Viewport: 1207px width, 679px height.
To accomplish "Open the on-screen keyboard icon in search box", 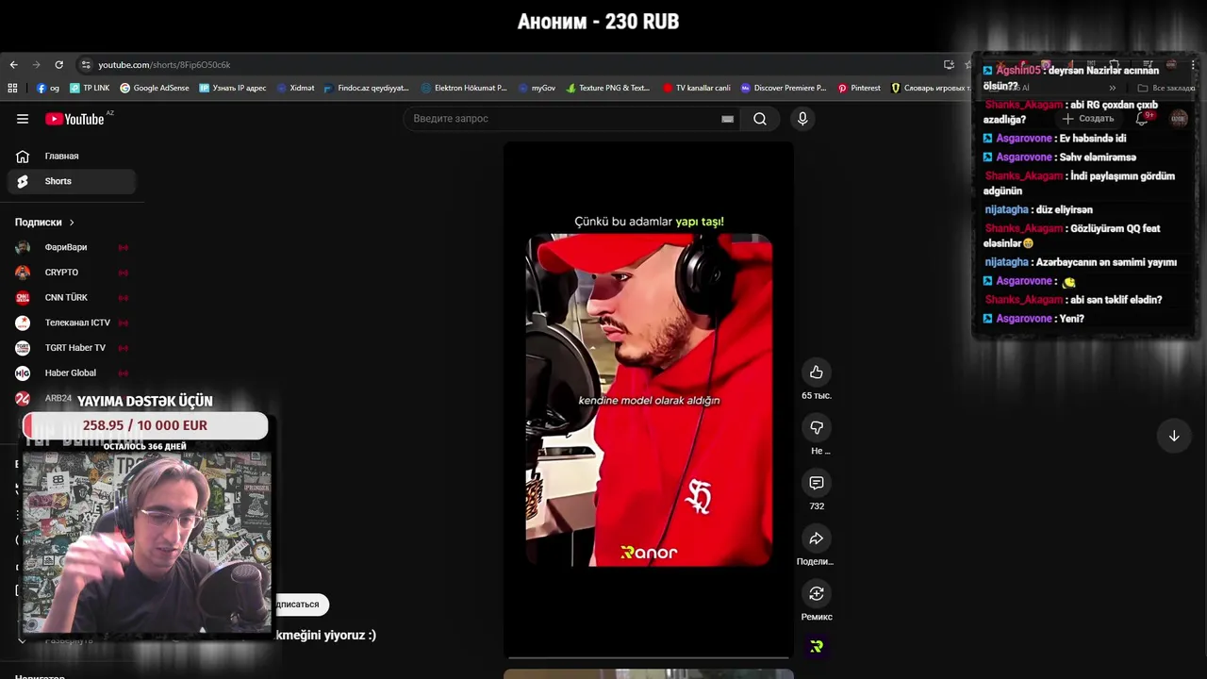I will 727,119.
